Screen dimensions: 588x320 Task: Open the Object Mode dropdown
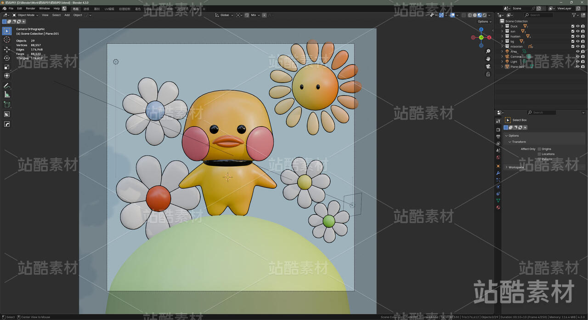click(x=24, y=15)
